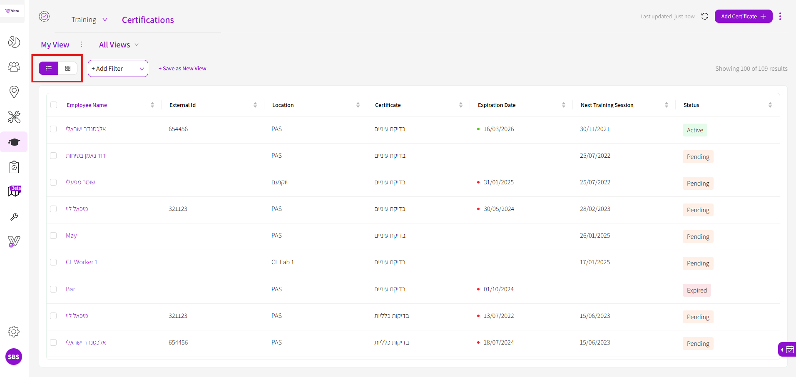
Task: Click next training date 26/01/2025
Action: point(595,236)
